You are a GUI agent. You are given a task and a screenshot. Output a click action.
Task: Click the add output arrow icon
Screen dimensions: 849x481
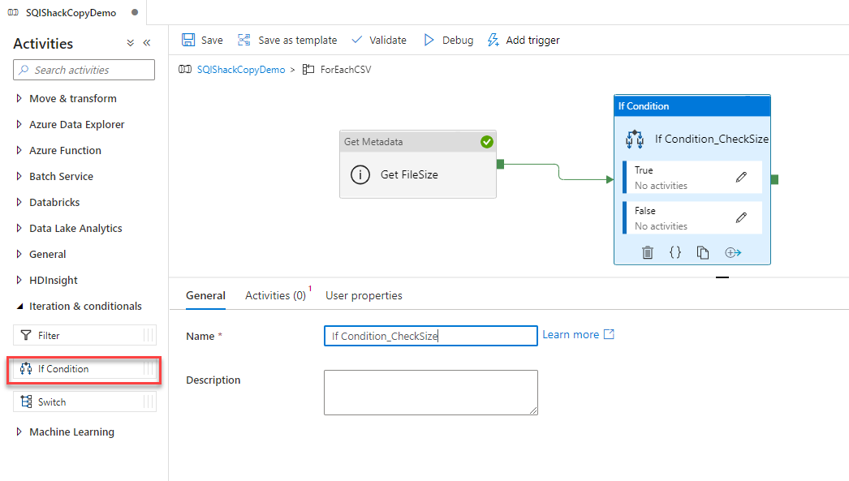(x=733, y=252)
